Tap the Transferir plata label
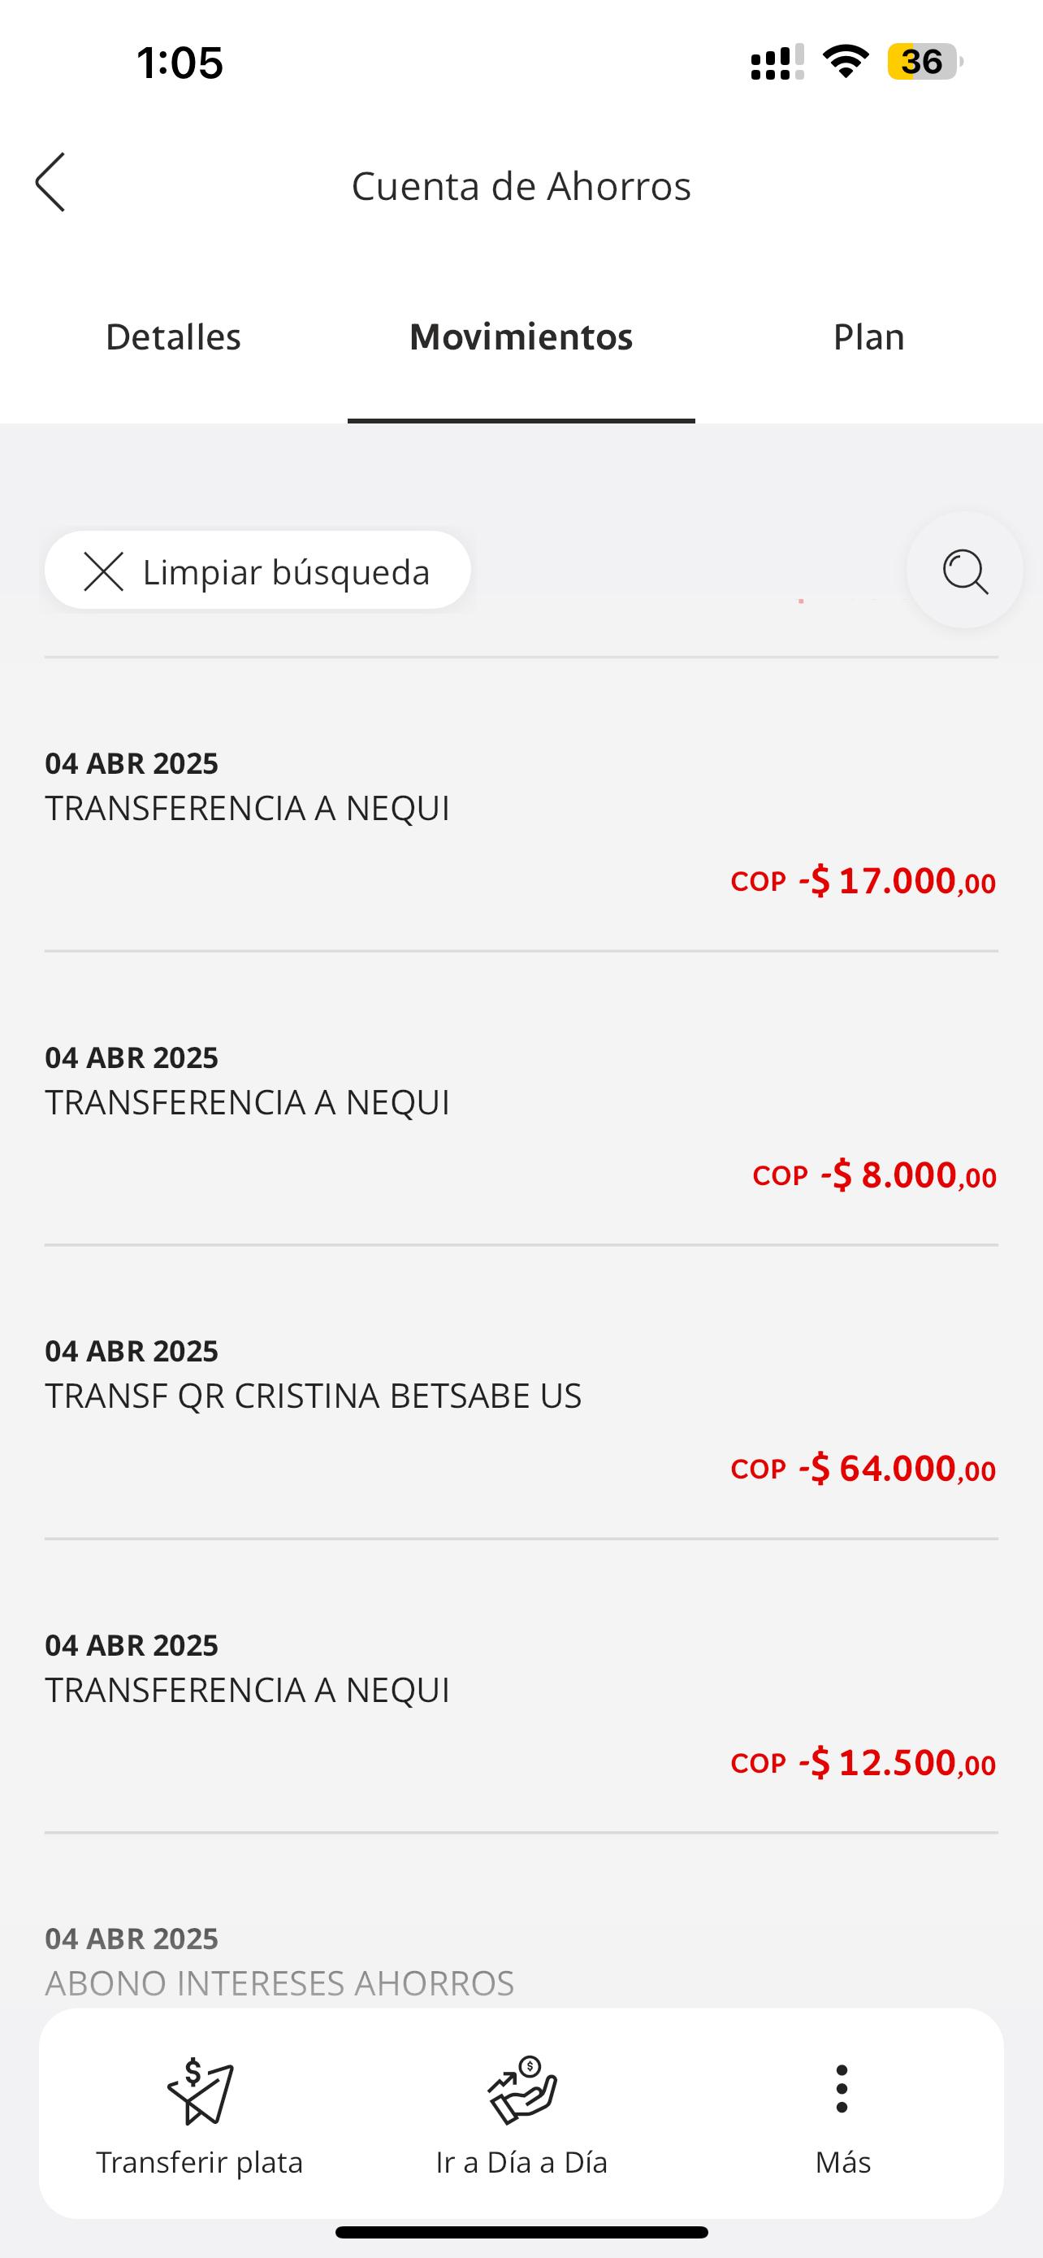 200,2162
